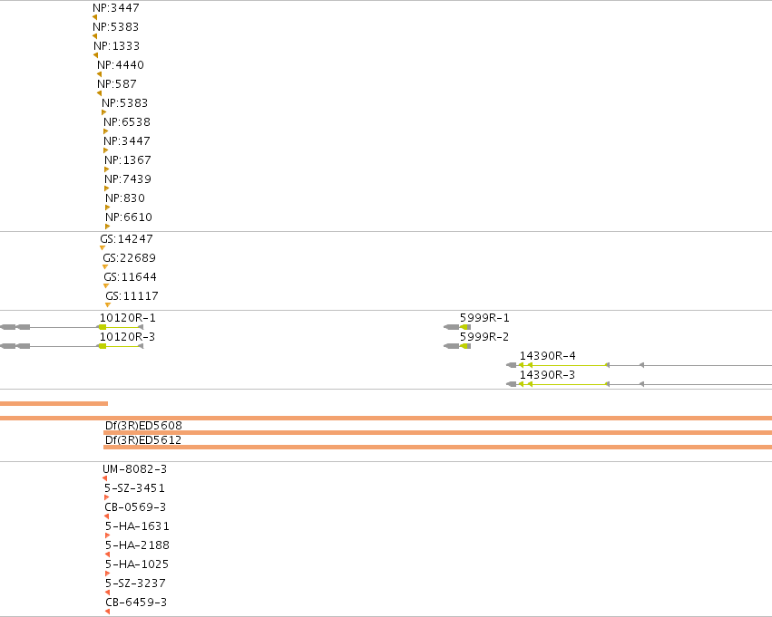Image resolution: width=772 pixels, height=617 pixels.
Task: Open the 5-HA-2188 label
Action: click(137, 545)
